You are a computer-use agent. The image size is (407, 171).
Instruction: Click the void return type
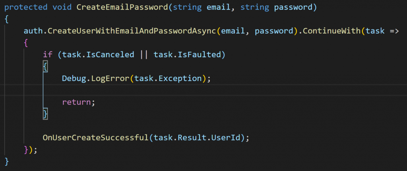click(x=62, y=7)
